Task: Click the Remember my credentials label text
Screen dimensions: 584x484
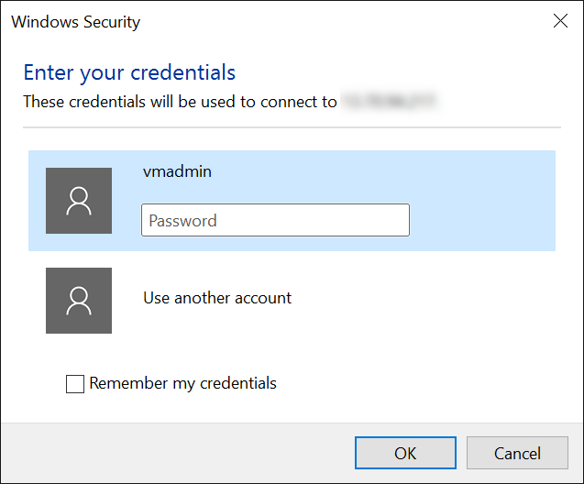Action: point(183,384)
